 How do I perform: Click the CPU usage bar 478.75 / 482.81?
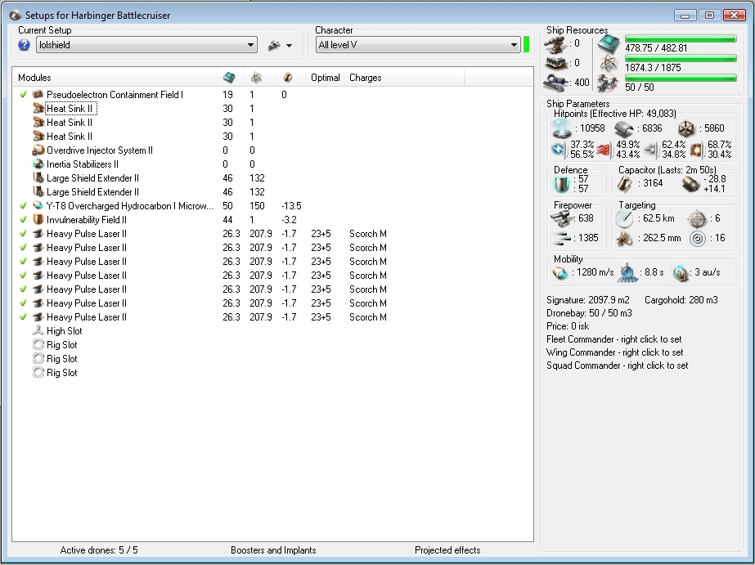(681, 38)
